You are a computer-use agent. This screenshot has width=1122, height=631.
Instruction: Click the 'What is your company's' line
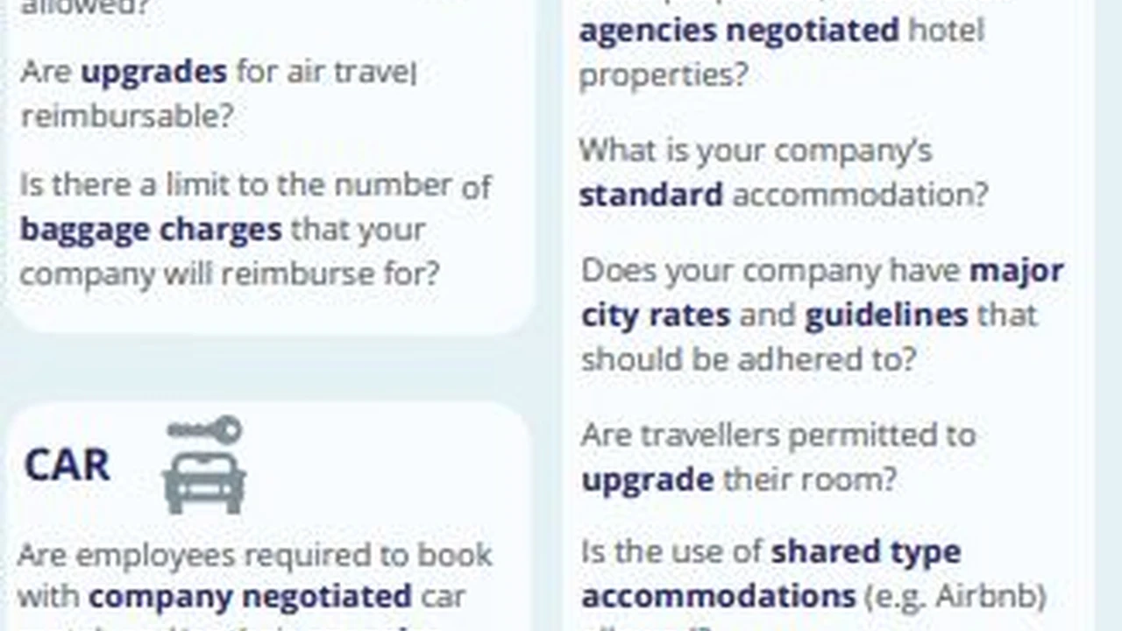coord(756,151)
